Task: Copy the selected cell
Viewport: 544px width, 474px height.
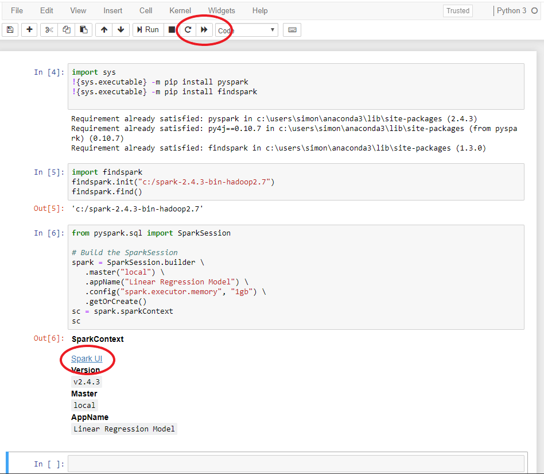Action: tap(65, 29)
